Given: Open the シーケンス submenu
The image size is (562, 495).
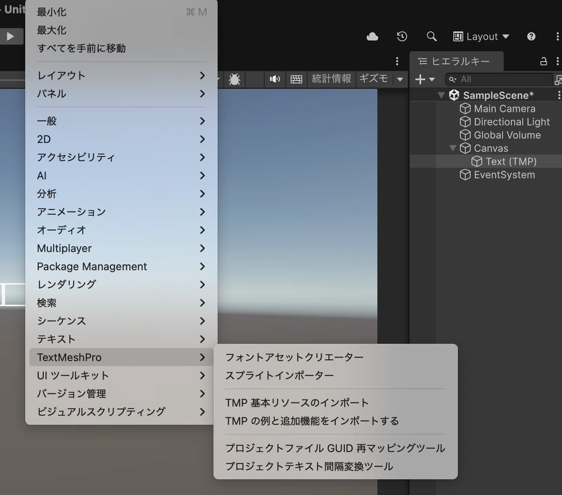Looking at the screenshot, I should coord(122,321).
